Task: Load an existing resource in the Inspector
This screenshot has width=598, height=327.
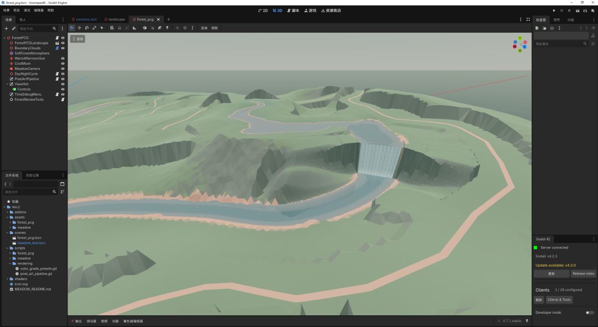Action: click(x=544, y=28)
